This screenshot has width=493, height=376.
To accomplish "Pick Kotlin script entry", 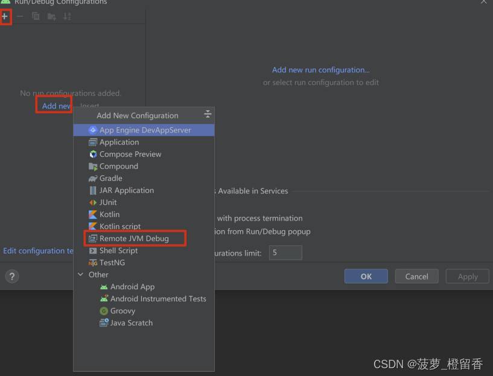I will pos(144,227).
